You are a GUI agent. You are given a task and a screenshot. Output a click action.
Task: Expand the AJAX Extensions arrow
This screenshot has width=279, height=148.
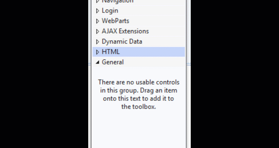[98, 31]
